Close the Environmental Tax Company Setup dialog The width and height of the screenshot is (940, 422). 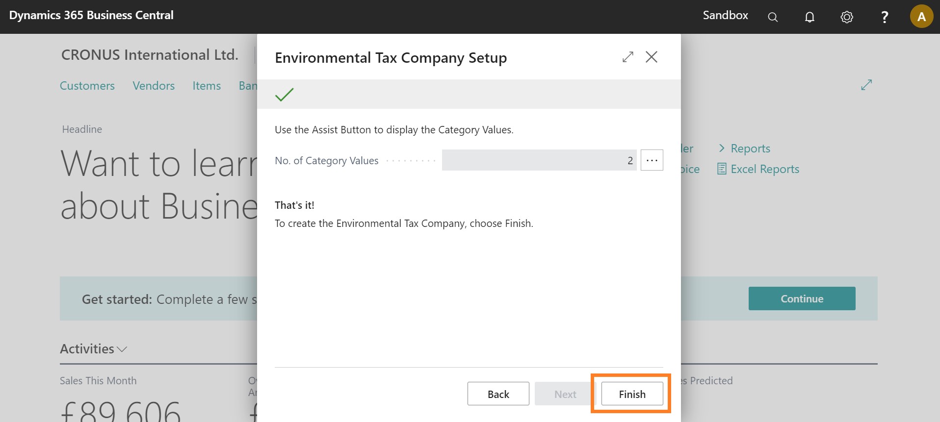pyautogui.click(x=652, y=57)
